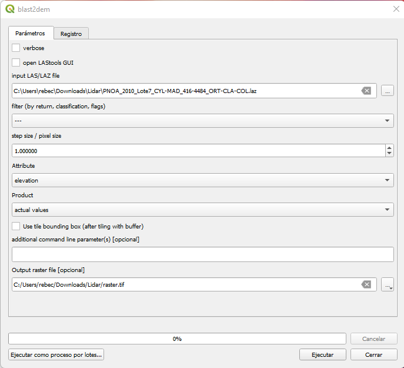Enable the verbose checkbox
The image size is (404, 368).
(x=16, y=48)
